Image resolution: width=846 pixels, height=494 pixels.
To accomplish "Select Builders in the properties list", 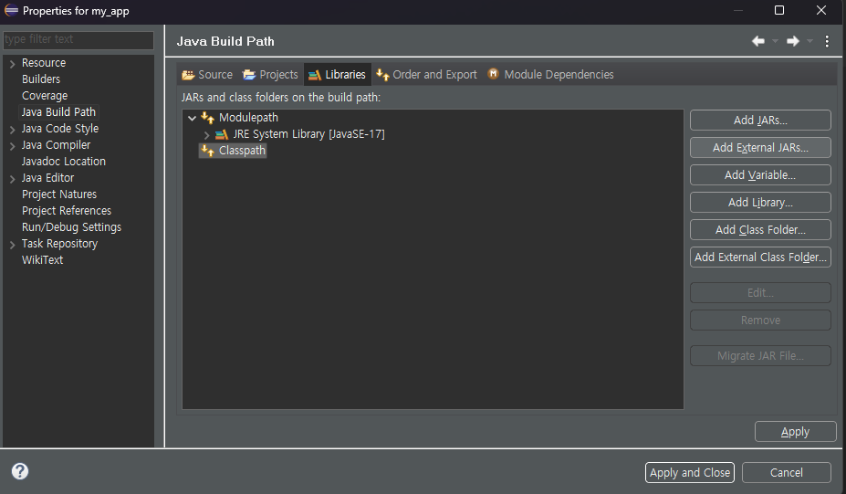I will click(41, 79).
